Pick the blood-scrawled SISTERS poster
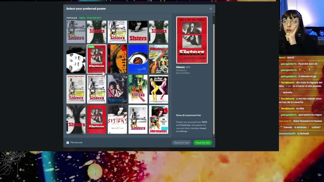 117,119
